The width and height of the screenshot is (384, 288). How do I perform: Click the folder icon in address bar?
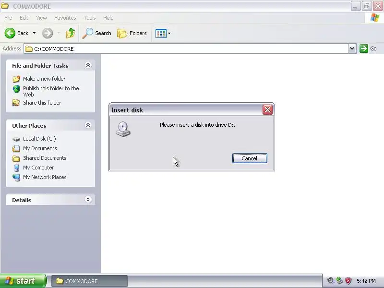coord(29,49)
